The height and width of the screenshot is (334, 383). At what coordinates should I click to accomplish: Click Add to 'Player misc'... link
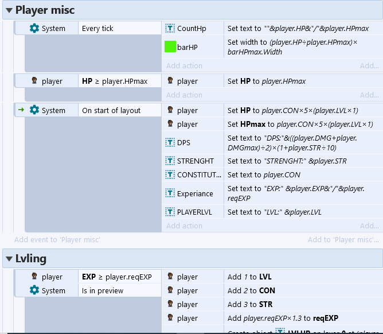tap(343, 240)
